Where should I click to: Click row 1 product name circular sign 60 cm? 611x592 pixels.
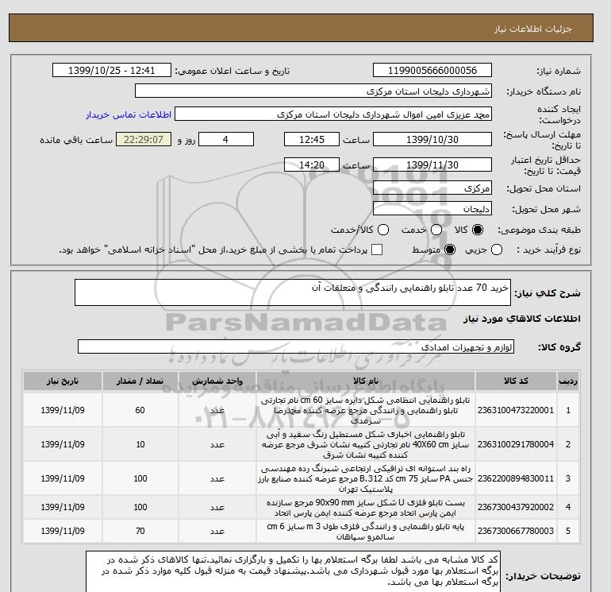pos(366,410)
